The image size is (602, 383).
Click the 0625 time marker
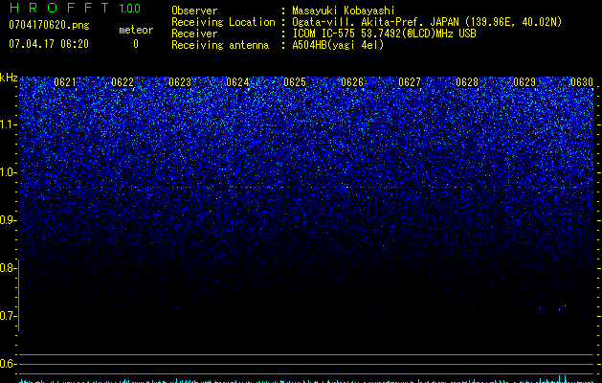[x=295, y=82]
